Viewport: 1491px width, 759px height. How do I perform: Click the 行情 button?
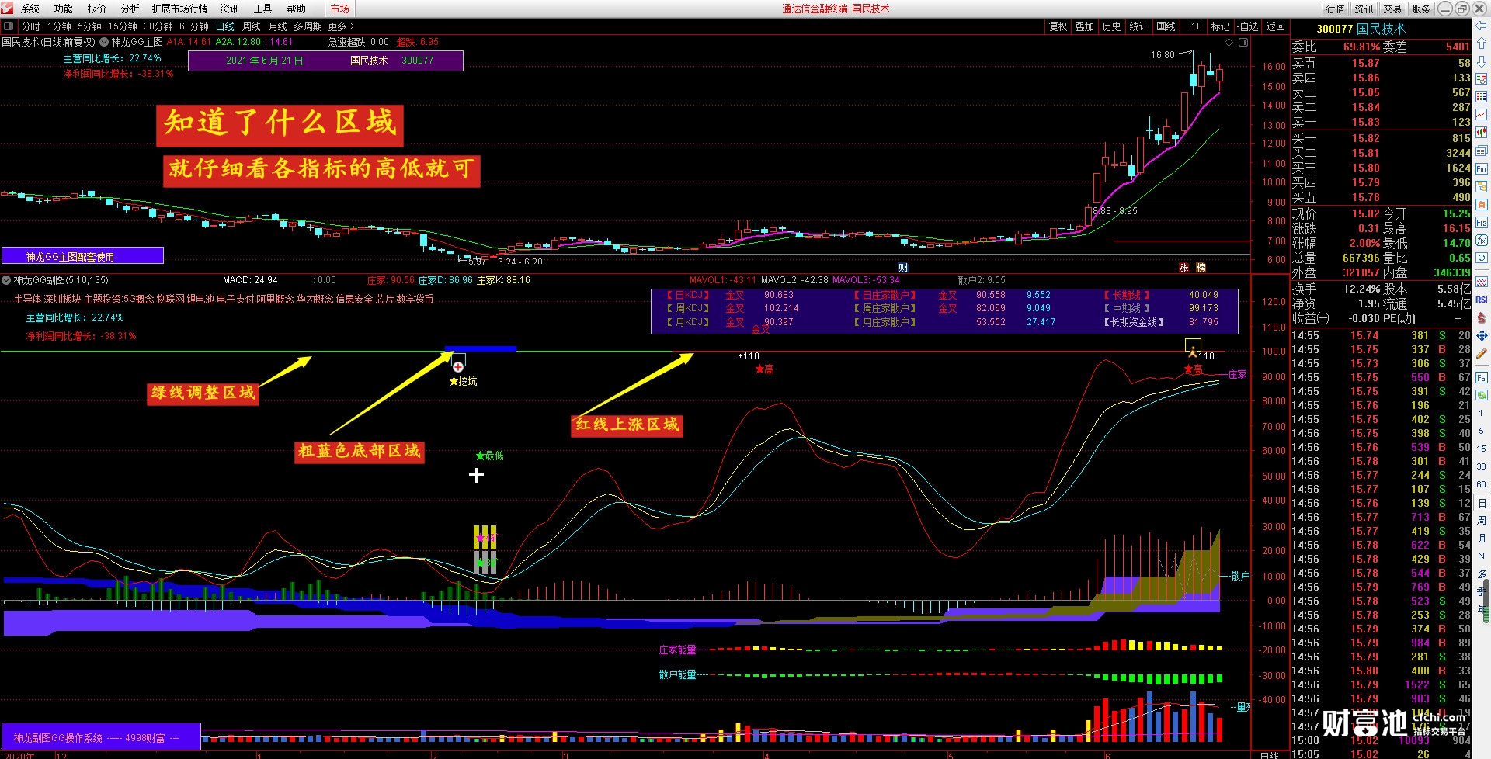(x=1336, y=9)
